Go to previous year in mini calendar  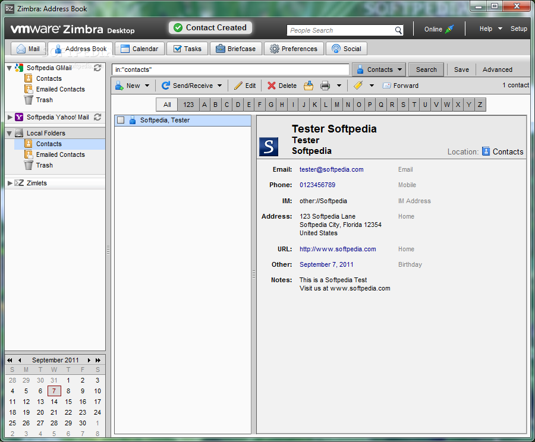tap(10, 360)
